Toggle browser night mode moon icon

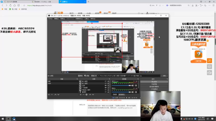tap(205, 5)
